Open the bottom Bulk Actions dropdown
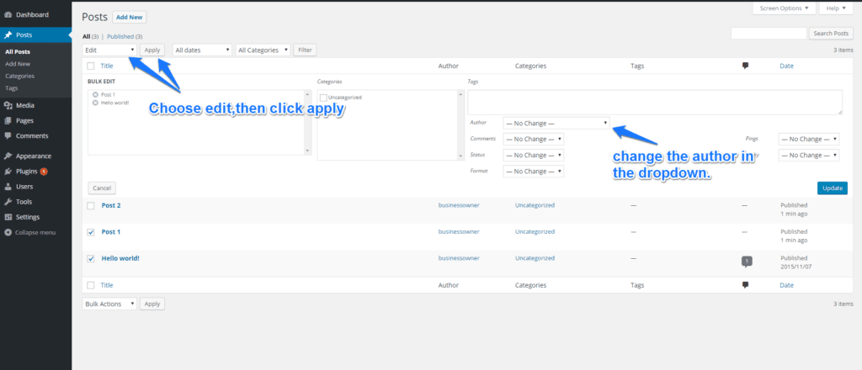The width and height of the screenshot is (862, 370). pos(109,304)
